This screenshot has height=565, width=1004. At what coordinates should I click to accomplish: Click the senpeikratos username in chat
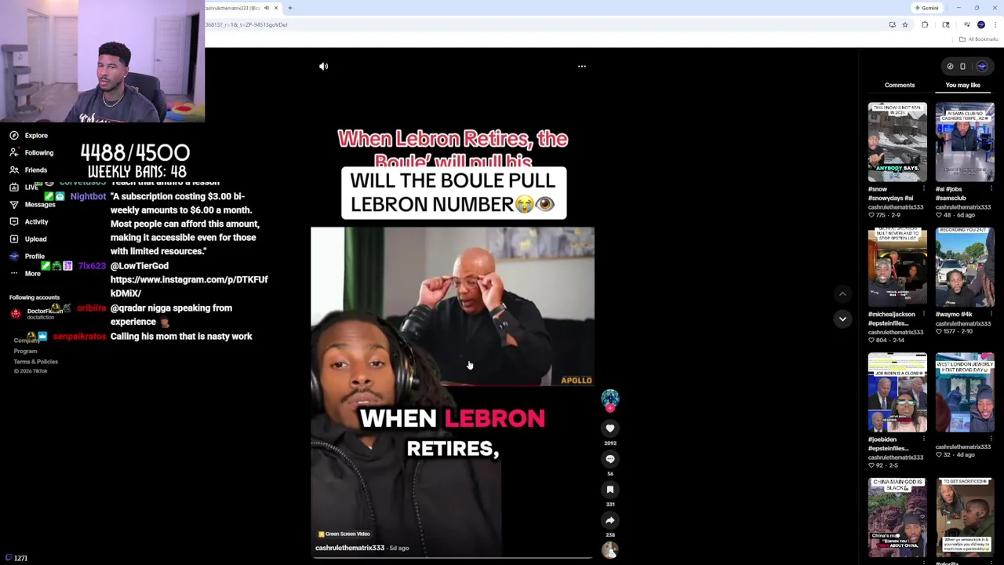(x=79, y=336)
